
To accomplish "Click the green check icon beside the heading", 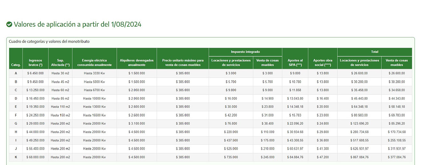I will click(9, 24).
